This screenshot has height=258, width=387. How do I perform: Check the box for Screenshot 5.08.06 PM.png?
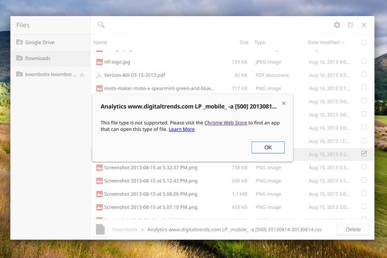click(x=363, y=193)
